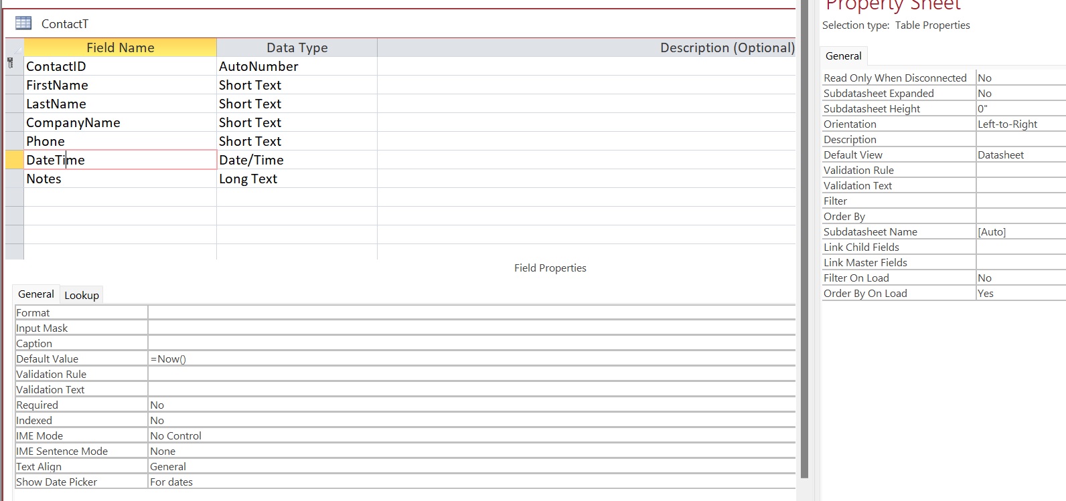
Task: Open the General tab in Field Properties
Action: coord(36,294)
